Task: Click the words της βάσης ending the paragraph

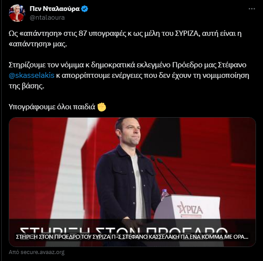Action: [27, 86]
